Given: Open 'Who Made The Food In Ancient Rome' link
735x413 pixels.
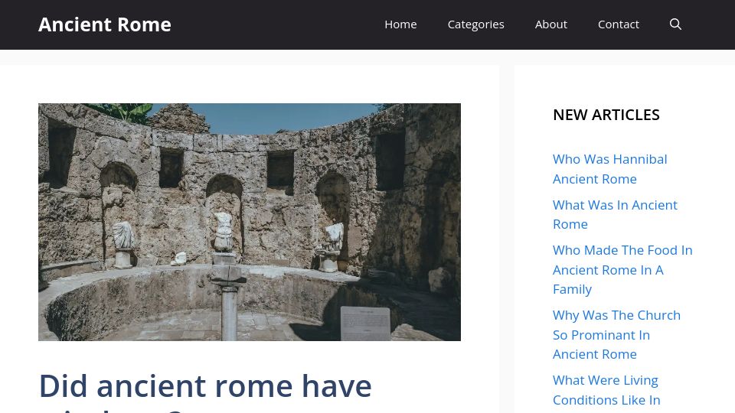Looking at the screenshot, I should tap(622, 270).
